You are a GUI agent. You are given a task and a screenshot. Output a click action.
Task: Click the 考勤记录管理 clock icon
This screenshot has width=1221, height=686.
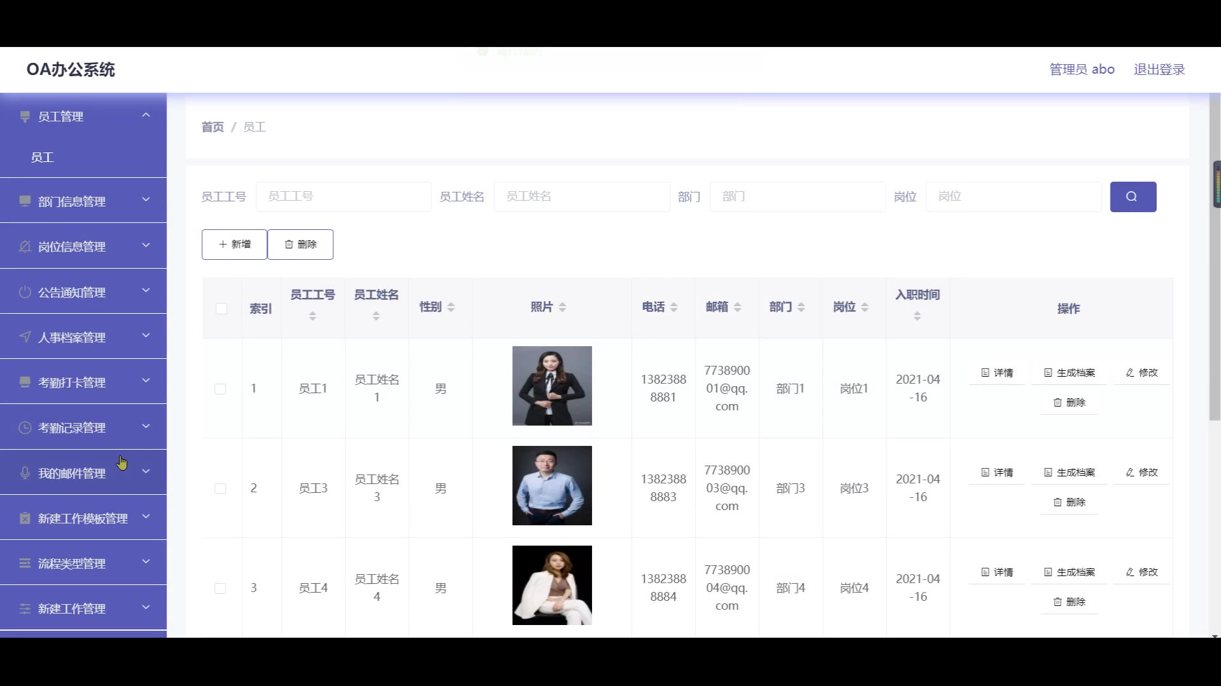(x=25, y=428)
